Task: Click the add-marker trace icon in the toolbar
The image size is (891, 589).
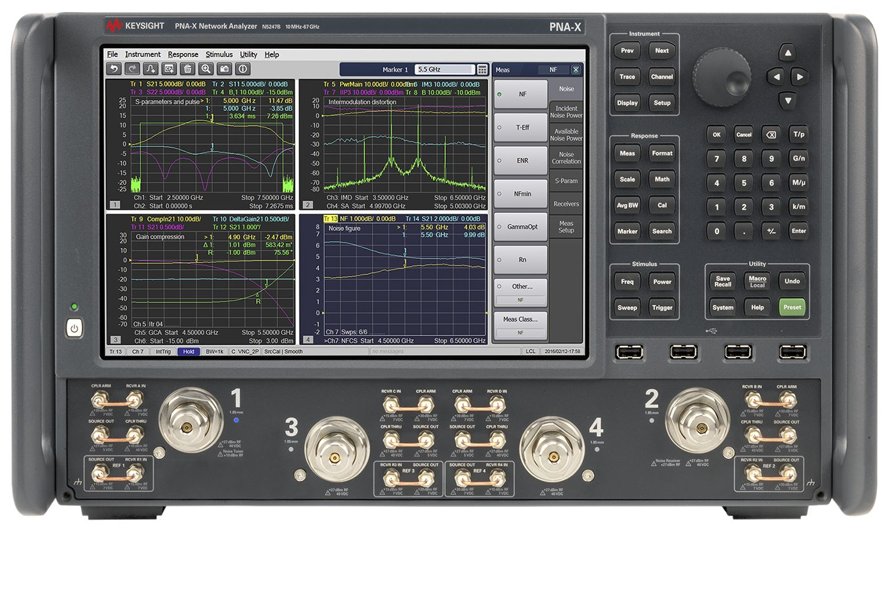Action: click(x=151, y=69)
